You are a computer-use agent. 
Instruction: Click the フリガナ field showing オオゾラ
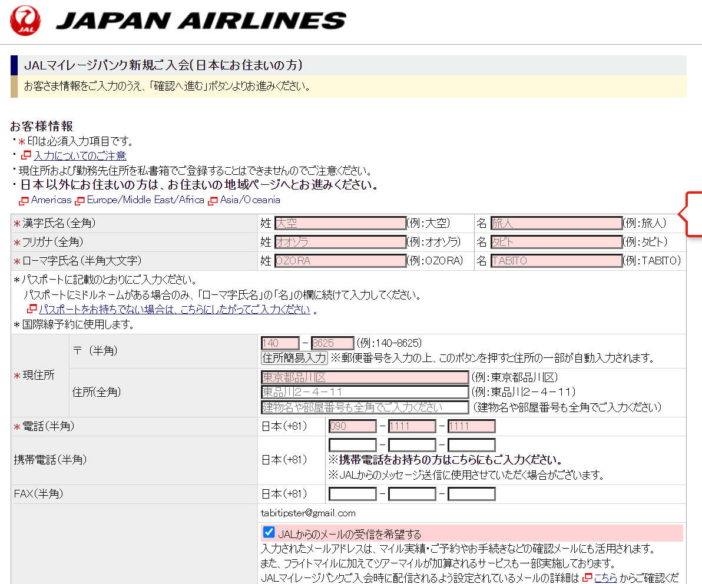[339, 241]
